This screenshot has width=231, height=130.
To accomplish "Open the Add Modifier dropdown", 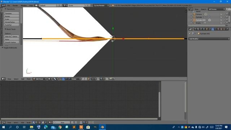I will click(209, 39).
